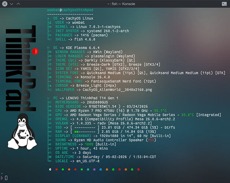Click the down chevron titlebar button

tap(11, 4)
